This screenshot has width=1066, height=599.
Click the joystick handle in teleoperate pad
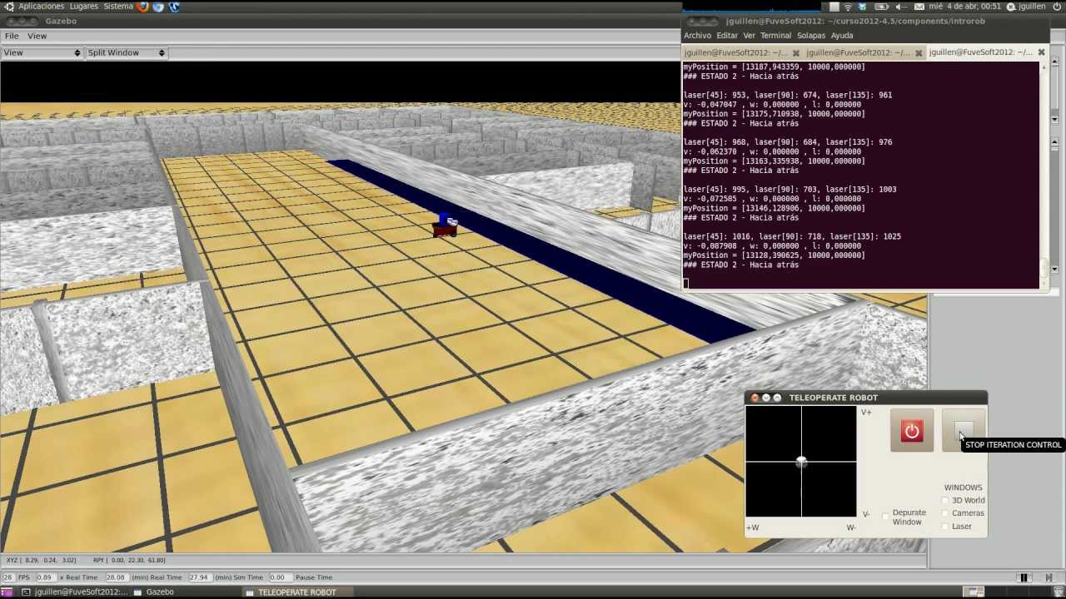coord(801,462)
